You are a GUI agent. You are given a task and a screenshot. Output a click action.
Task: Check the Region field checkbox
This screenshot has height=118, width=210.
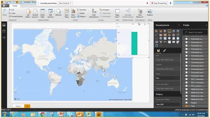pyautogui.click(x=186, y=103)
